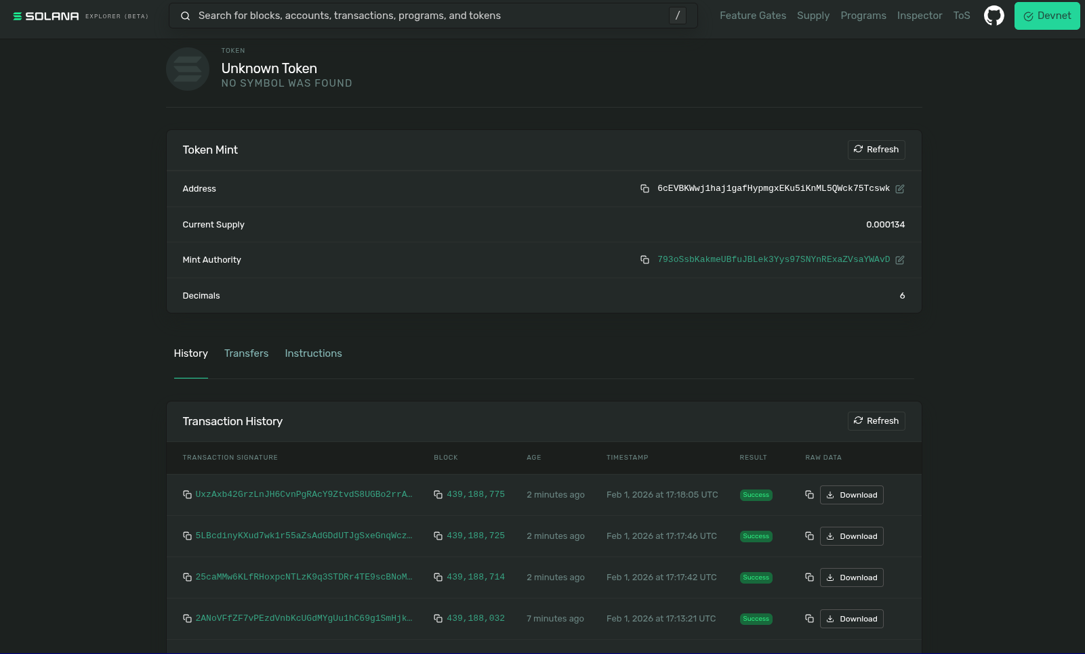Open the Devnet cluster selector
Screen dimensions: 1085x654
coord(1046,16)
